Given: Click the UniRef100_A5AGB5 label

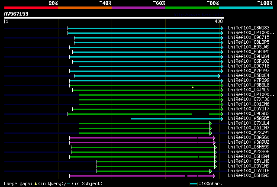Looking at the screenshot, I should (x=248, y=119).
